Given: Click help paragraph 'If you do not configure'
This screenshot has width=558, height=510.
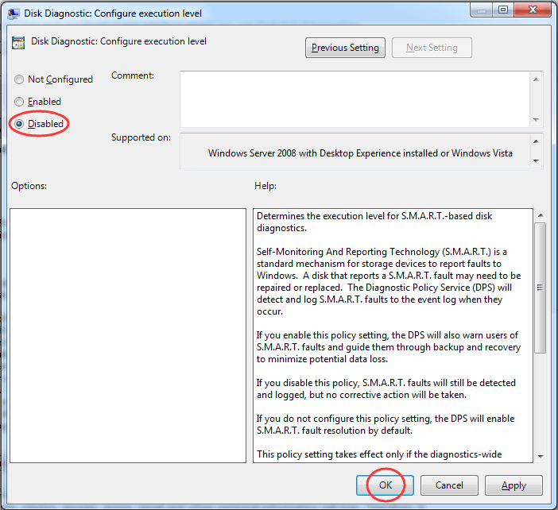Looking at the screenshot, I should (386, 424).
